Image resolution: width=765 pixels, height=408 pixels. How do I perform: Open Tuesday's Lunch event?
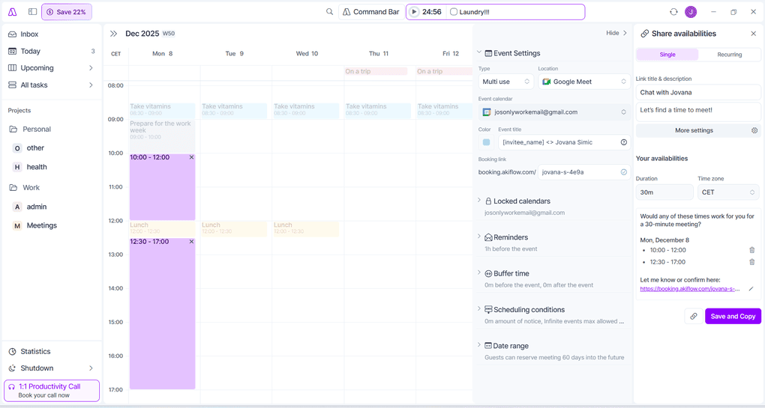tap(234, 228)
